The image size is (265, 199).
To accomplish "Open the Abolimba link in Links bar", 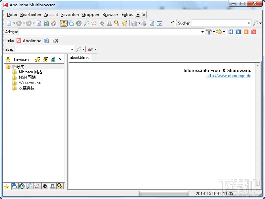I will (x=29, y=40).
